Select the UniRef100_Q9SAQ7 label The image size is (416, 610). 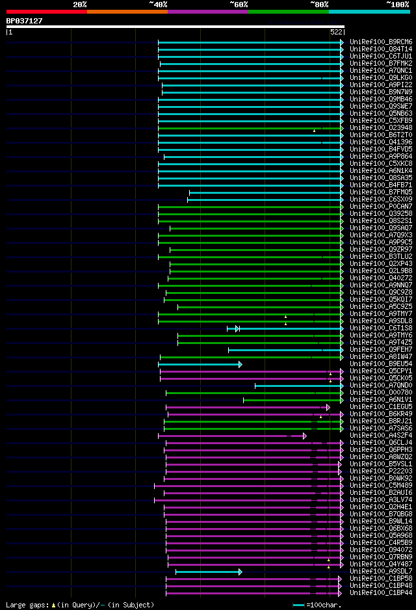point(381,228)
